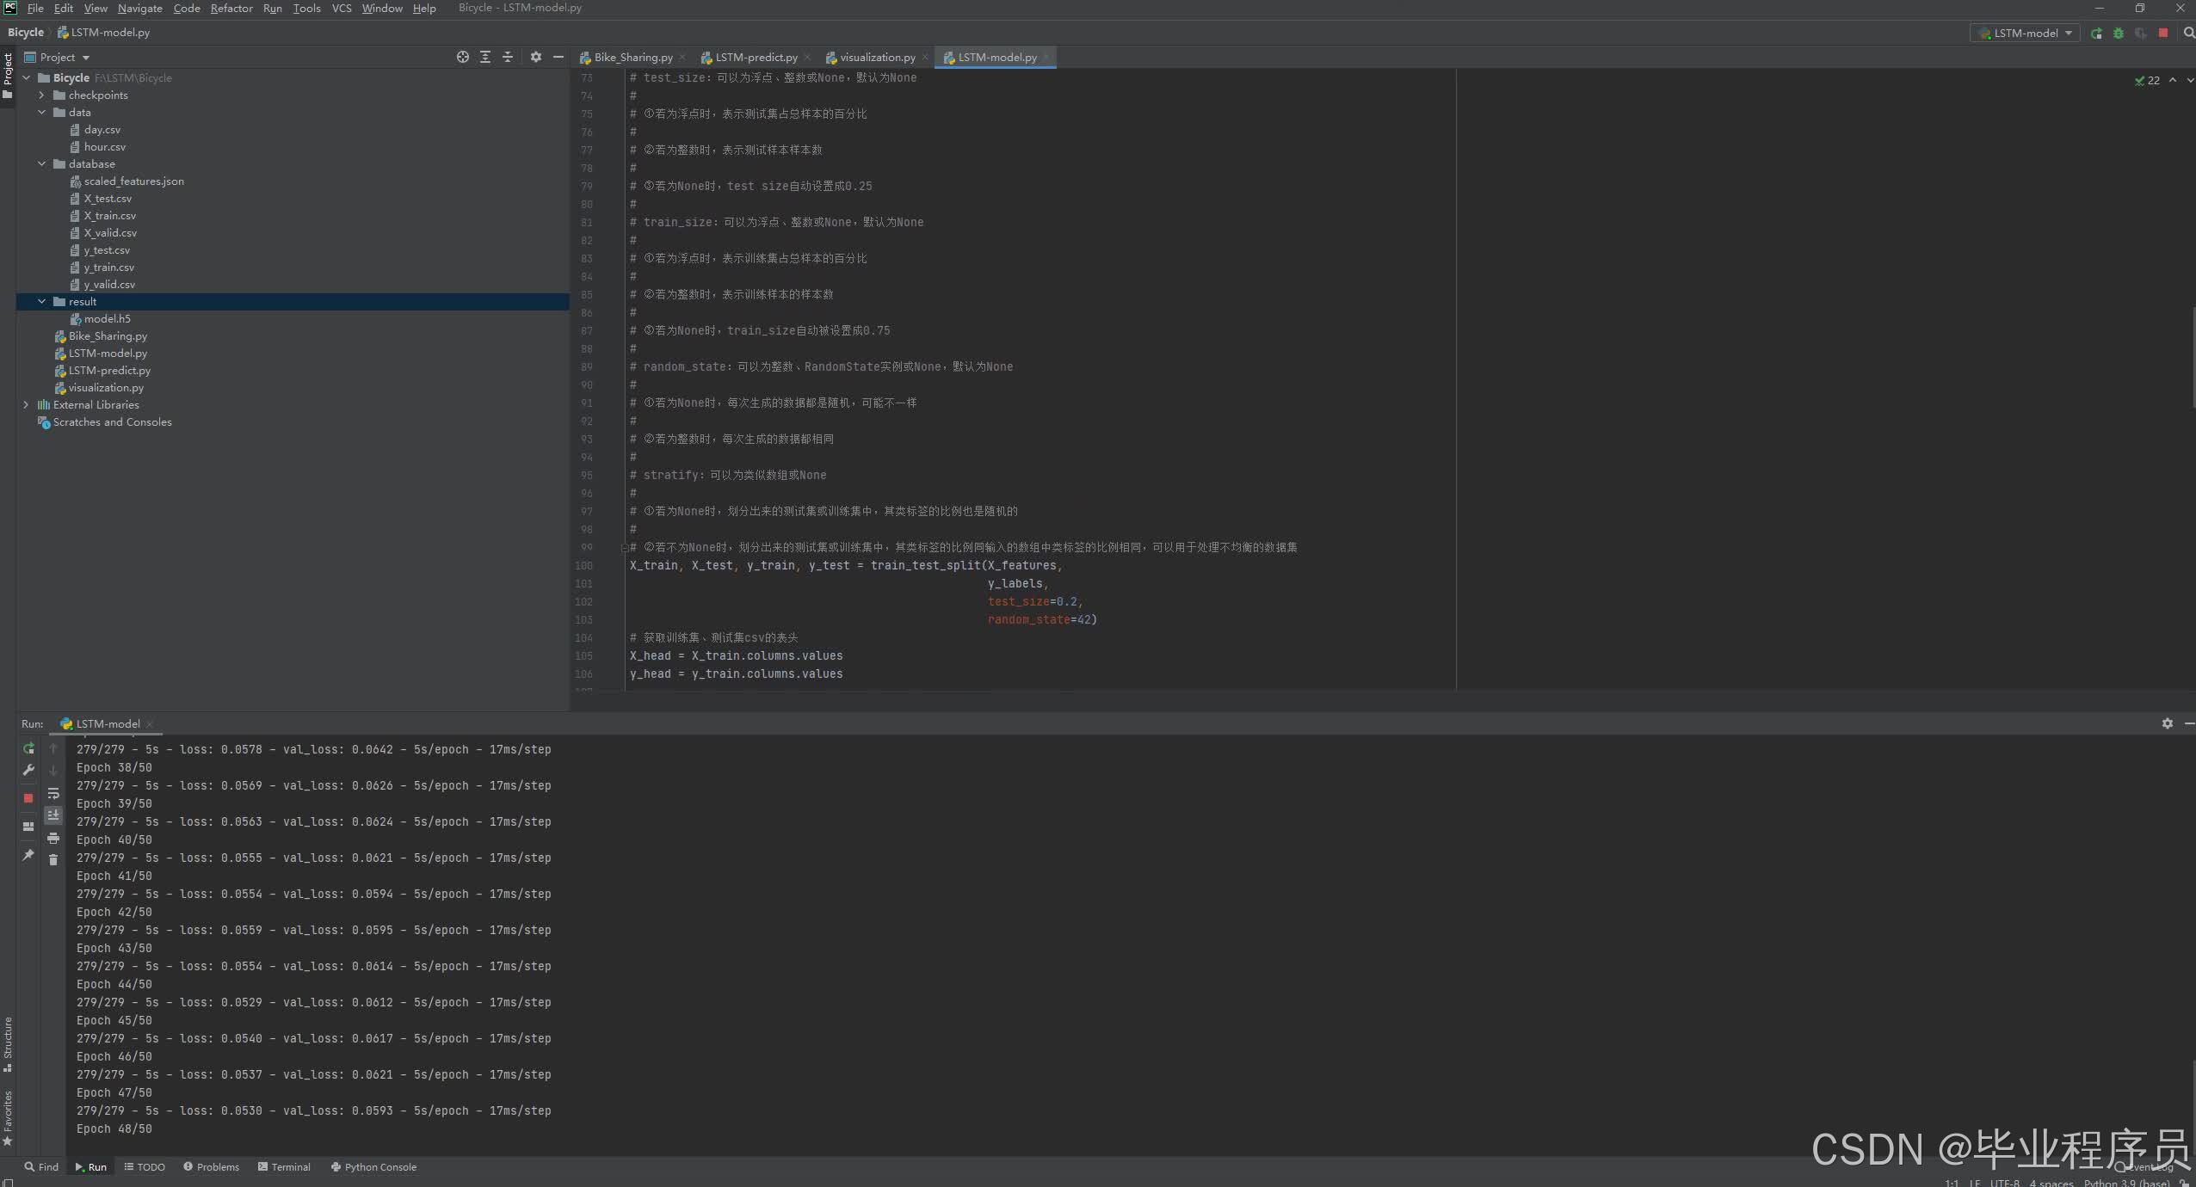The height and width of the screenshot is (1187, 2196).
Task: Toggle Soft-Wrap in the Run console
Action: (x=53, y=793)
